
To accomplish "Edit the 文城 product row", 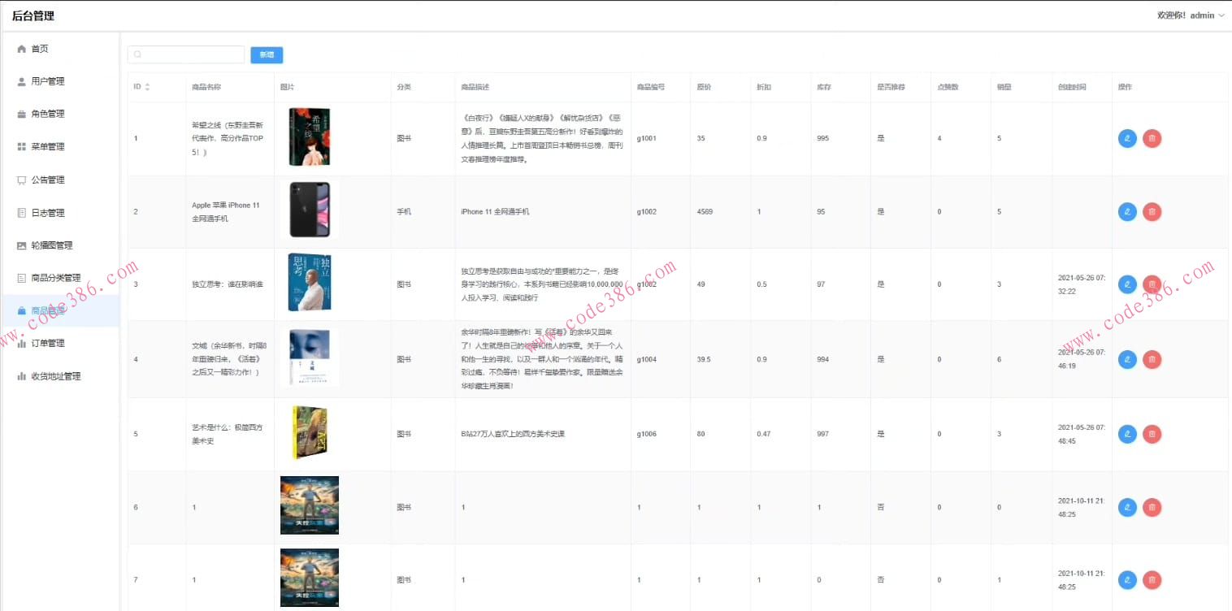I will pyautogui.click(x=1127, y=359).
